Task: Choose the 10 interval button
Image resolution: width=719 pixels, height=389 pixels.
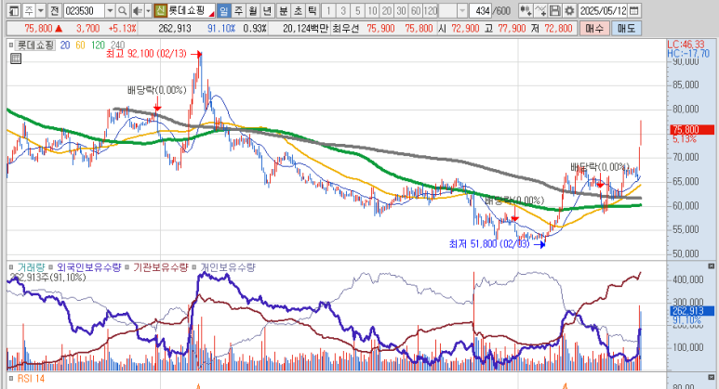Action: click(372, 10)
